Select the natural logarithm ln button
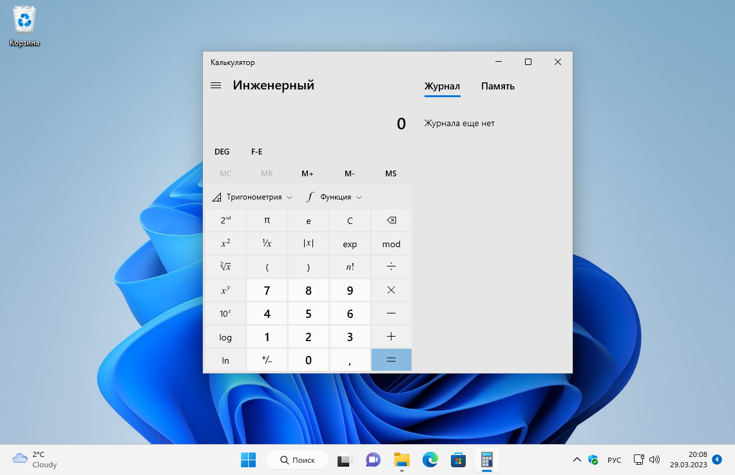The width and height of the screenshot is (735, 475). point(225,360)
